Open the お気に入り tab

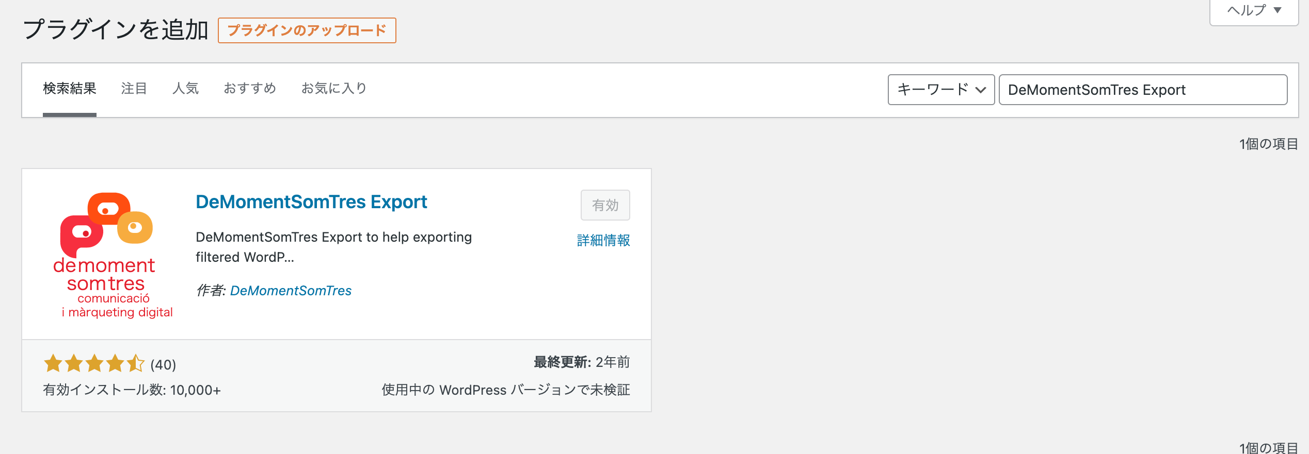334,89
